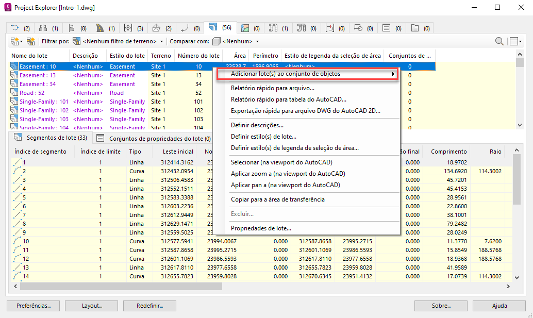Click the horizontal scrollbar under the segments table

(x=119, y=286)
